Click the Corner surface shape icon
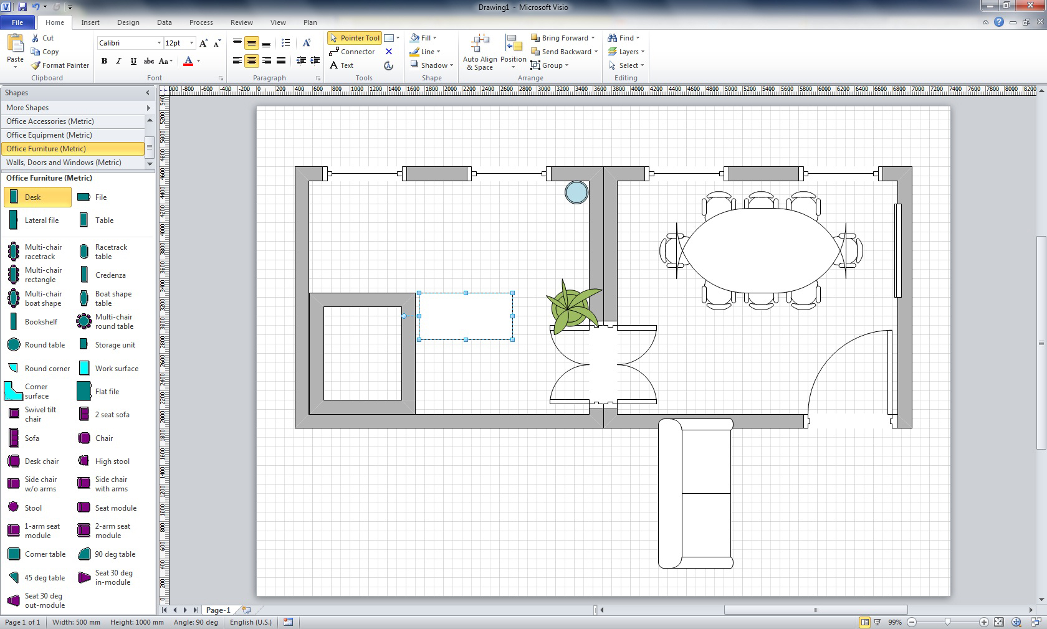This screenshot has height=629, width=1047. click(13, 391)
